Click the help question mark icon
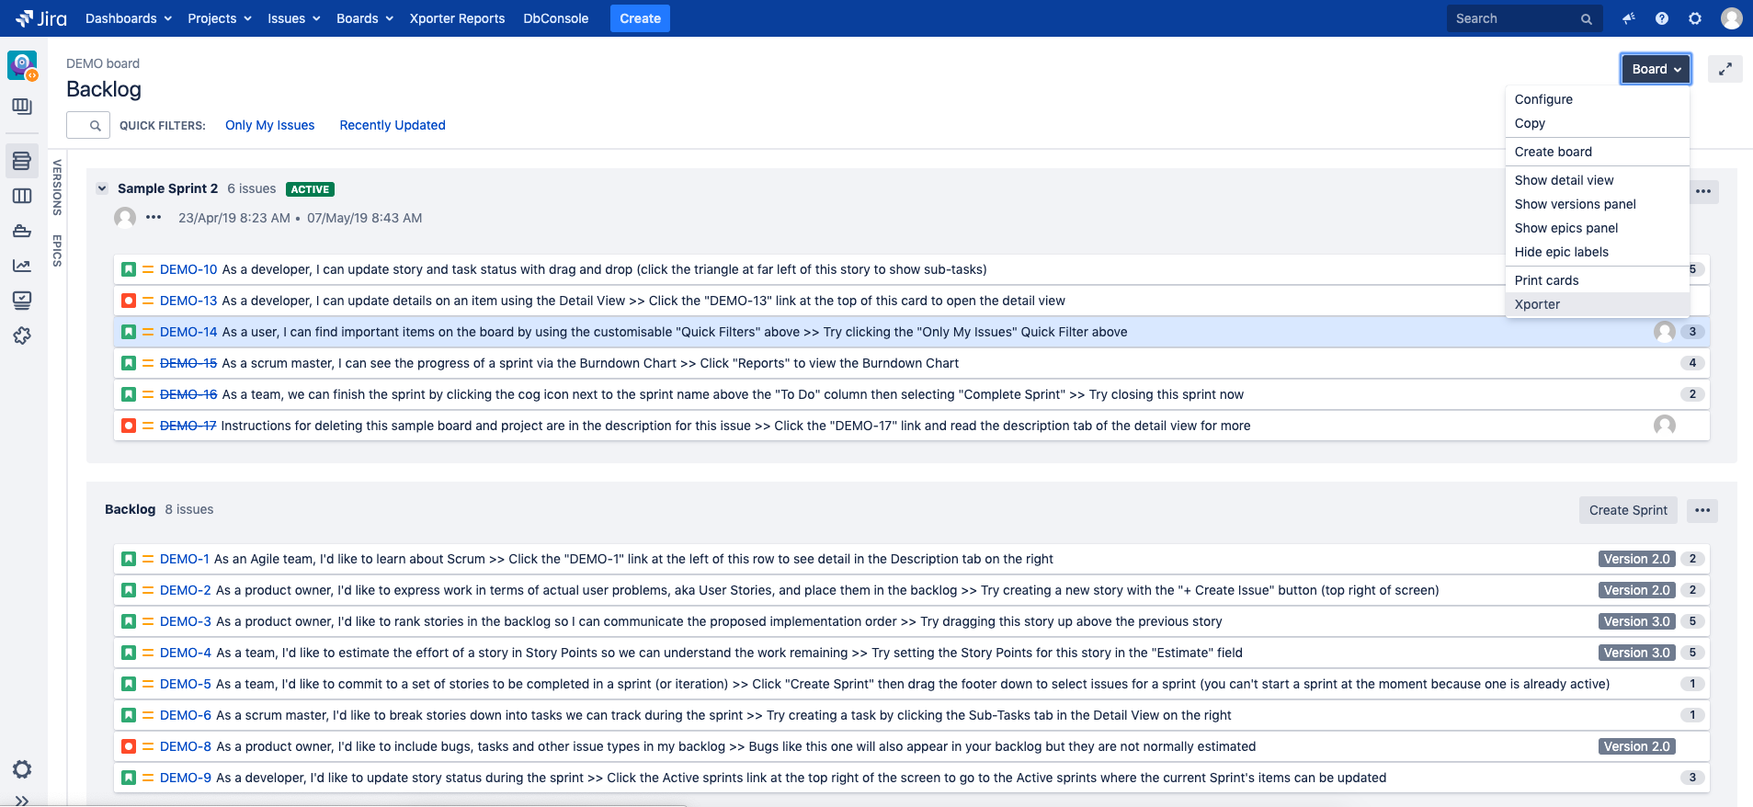The image size is (1753, 807). pos(1662,18)
